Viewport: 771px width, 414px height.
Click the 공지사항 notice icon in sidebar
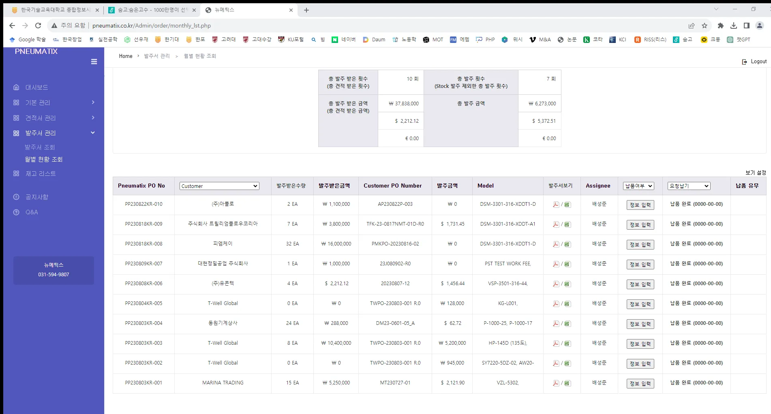(x=16, y=197)
